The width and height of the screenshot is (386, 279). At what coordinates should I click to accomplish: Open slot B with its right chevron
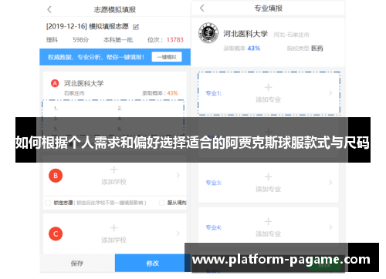coord(178,175)
